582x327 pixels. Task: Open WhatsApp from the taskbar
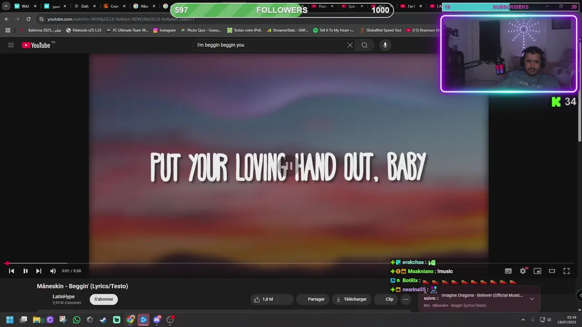(x=76, y=320)
